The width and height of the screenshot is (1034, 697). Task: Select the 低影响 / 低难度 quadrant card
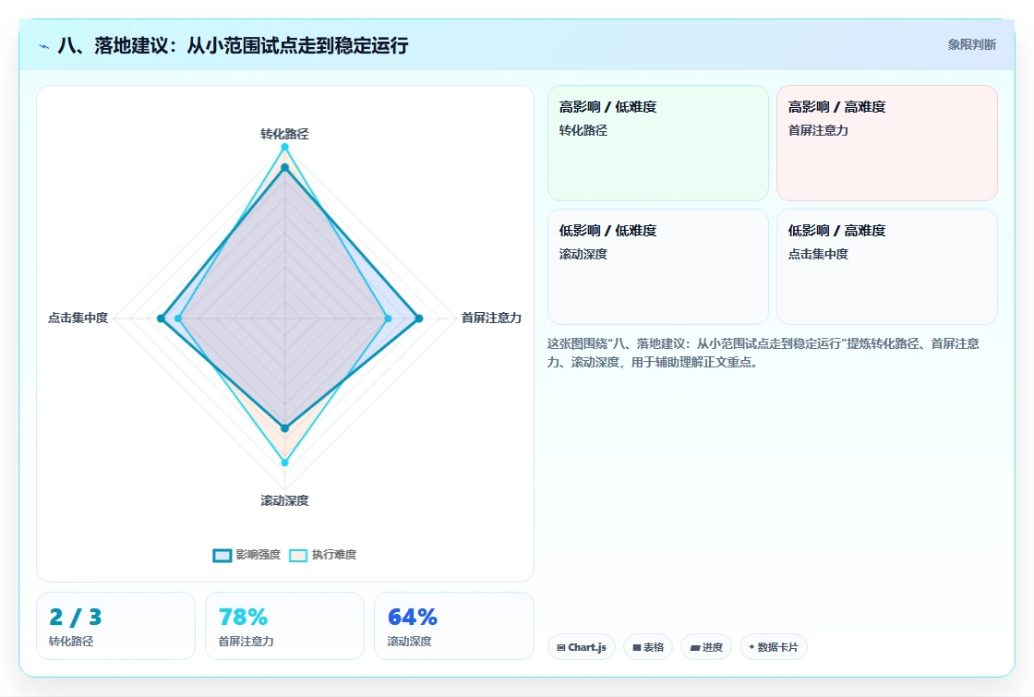(x=658, y=267)
